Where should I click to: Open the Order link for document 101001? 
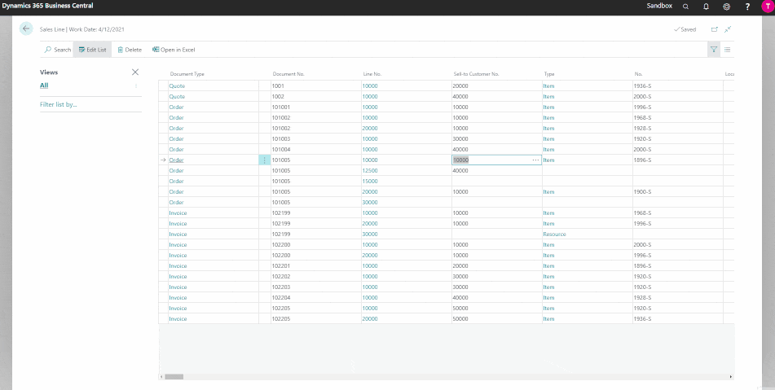coord(177,107)
